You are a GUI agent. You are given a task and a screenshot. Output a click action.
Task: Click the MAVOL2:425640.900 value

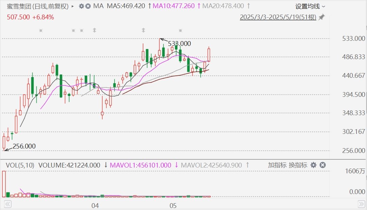(211, 165)
